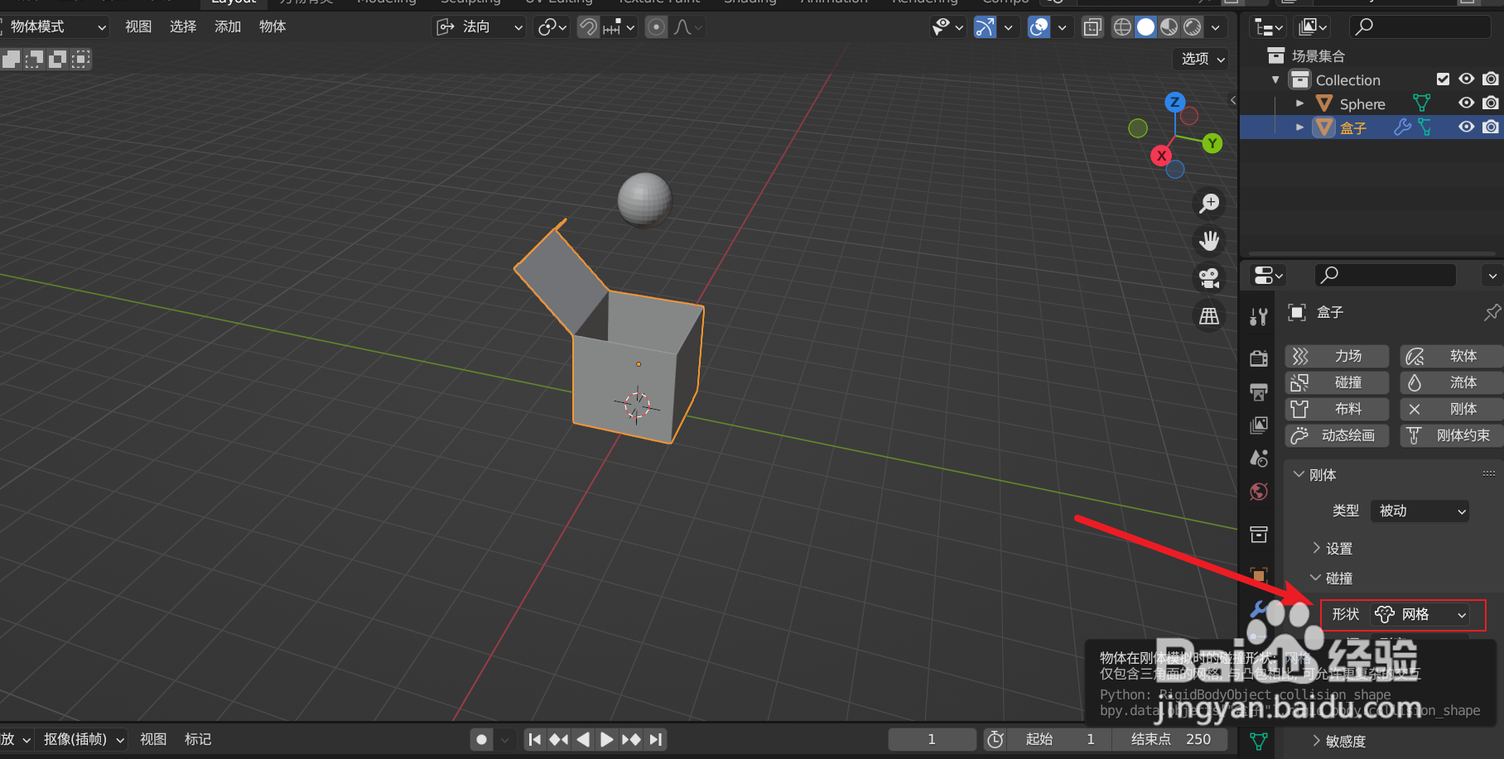Click the X axis on the navigation gizmo
1504x759 pixels.
pos(1161,155)
